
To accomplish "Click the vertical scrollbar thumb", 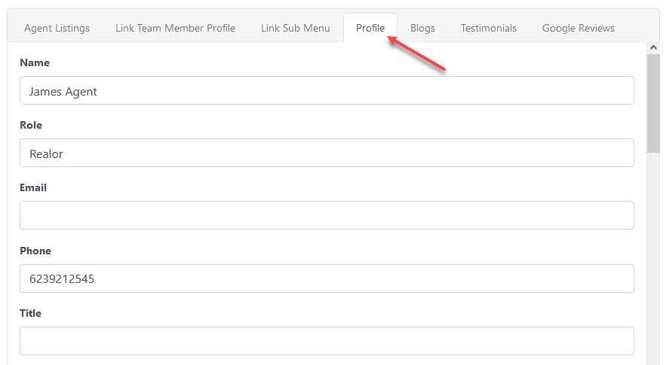I will tap(653, 102).
